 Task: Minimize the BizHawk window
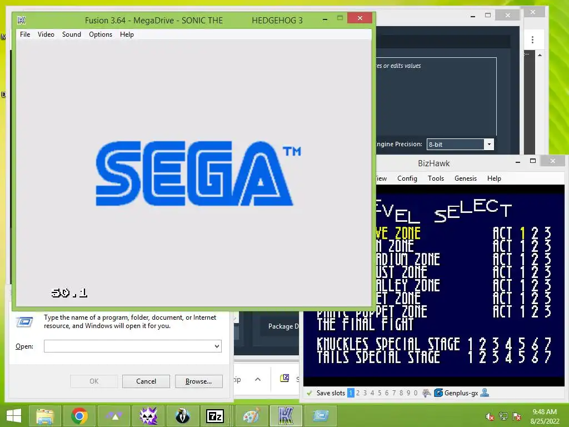click(x=518, y=162)
